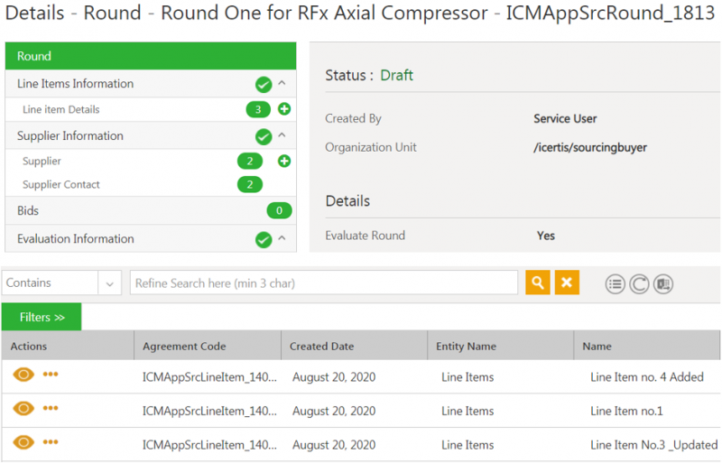
Task: Click agreement code of Line Item no. 4 Added row
Action: 209,377
